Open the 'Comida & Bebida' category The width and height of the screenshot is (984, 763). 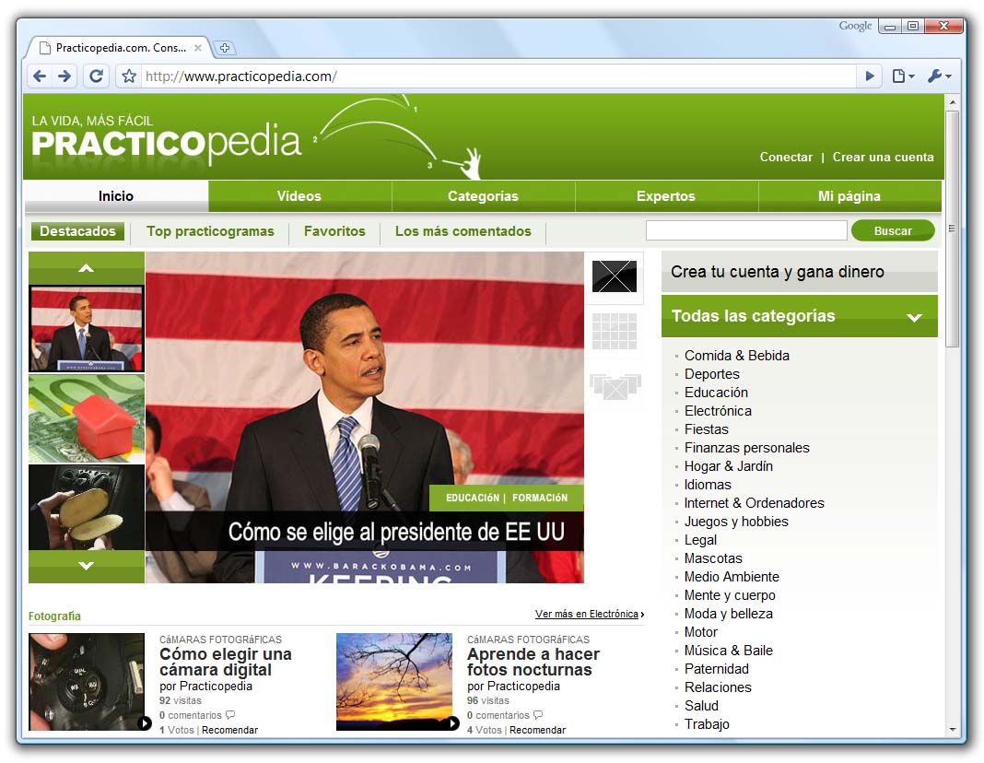pos(737,356)
